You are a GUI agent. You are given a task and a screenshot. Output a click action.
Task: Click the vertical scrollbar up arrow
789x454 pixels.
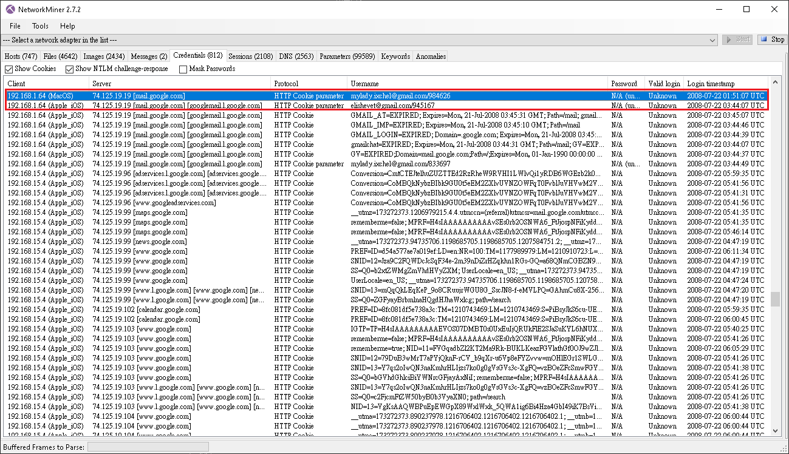coord(775,83)
